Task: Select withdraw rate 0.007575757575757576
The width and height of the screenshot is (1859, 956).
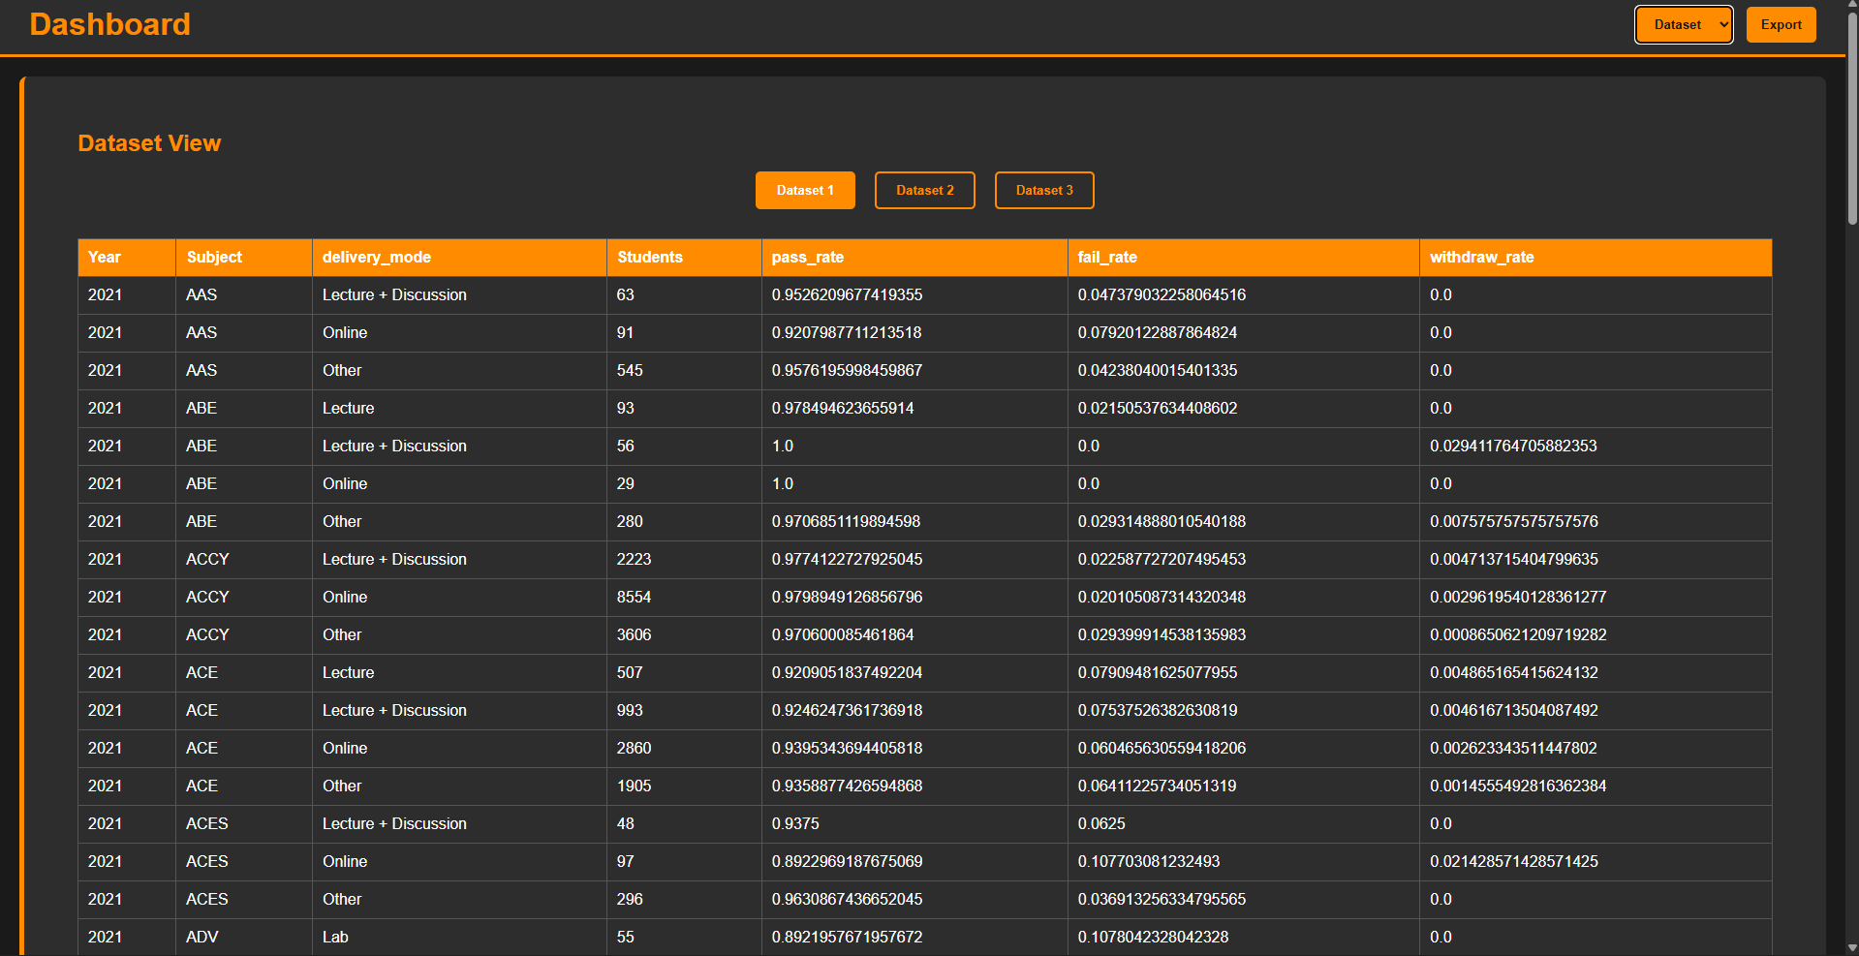Action: click(x=1596, y=522)
